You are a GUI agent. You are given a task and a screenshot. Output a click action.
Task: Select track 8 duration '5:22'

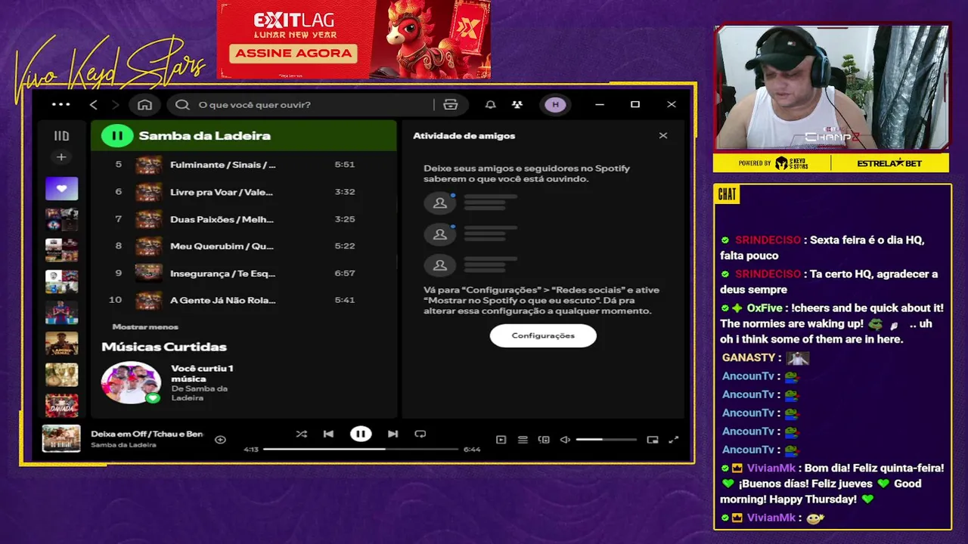coord(345,246)
